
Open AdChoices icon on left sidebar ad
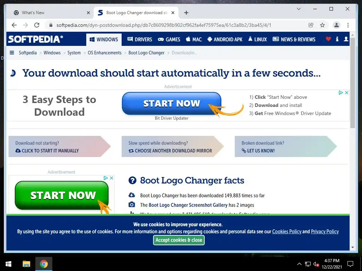pos(105,178)
